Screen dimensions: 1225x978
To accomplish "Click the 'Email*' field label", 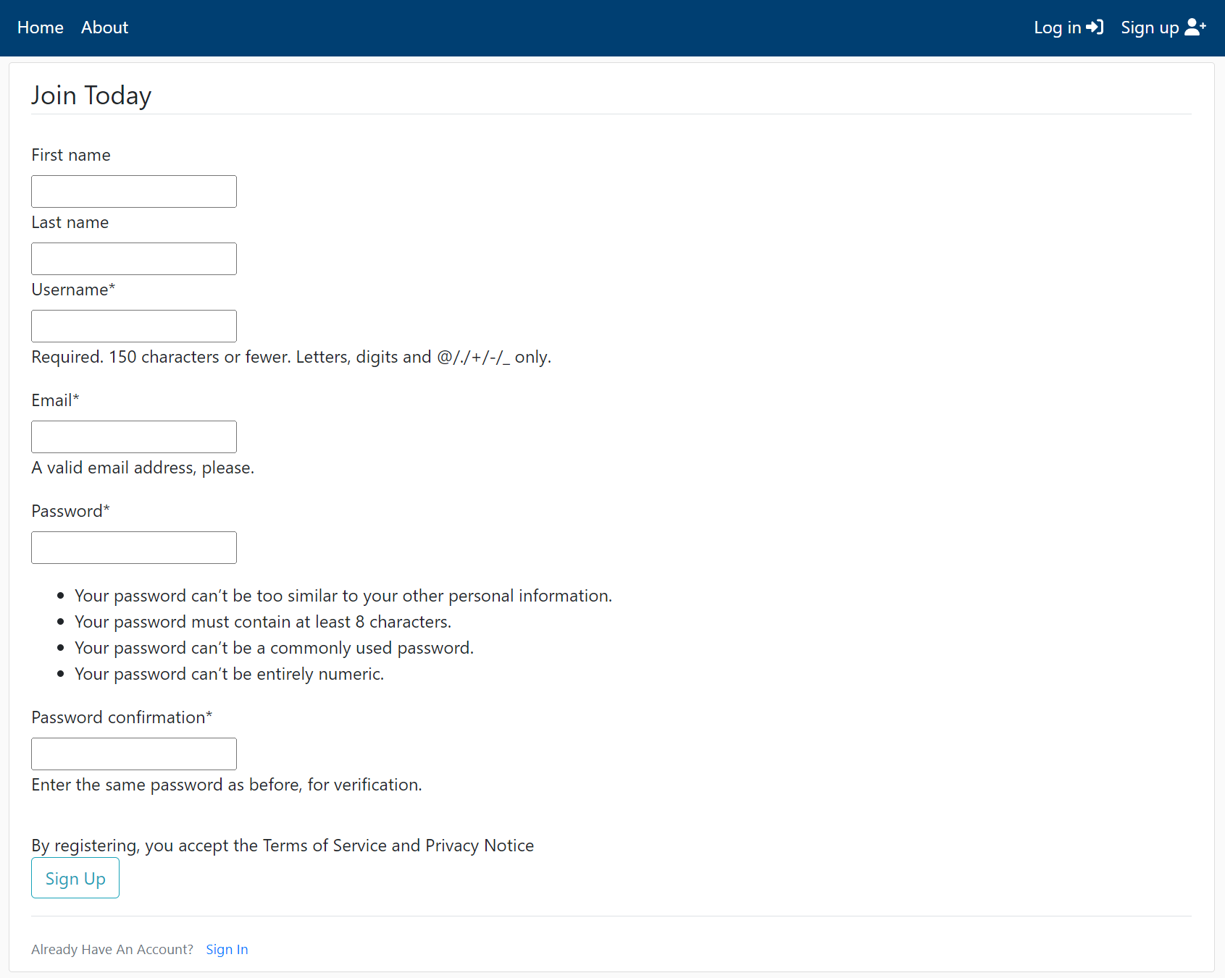I will click(x=55, y=401).
